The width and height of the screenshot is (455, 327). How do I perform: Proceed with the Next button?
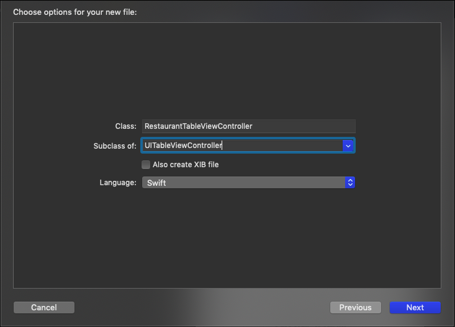[415, 307]
